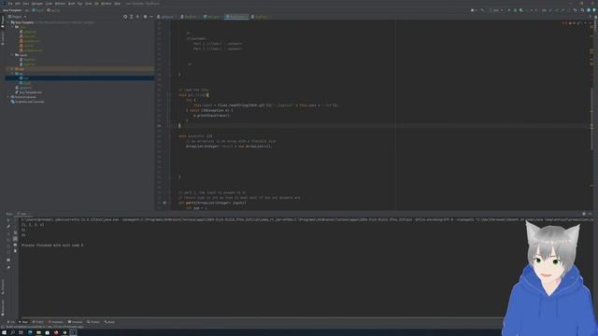Toggle soft-wrap in Run console
Viewport: 598px width, 336px height.
point(15,232)
